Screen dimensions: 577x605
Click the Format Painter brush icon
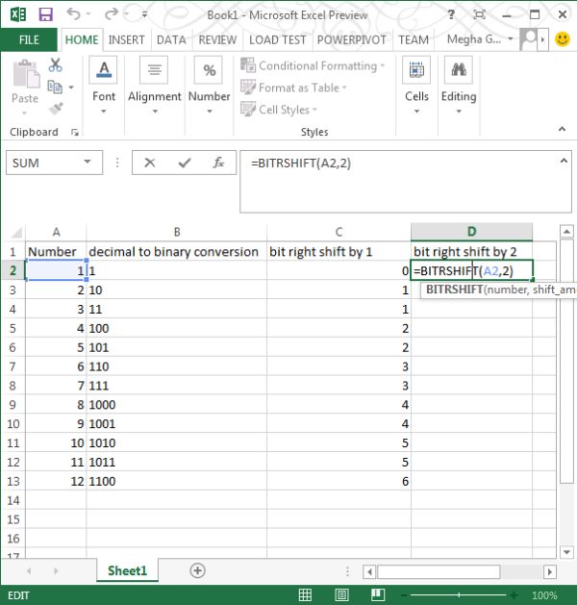(x=56, y=109)
